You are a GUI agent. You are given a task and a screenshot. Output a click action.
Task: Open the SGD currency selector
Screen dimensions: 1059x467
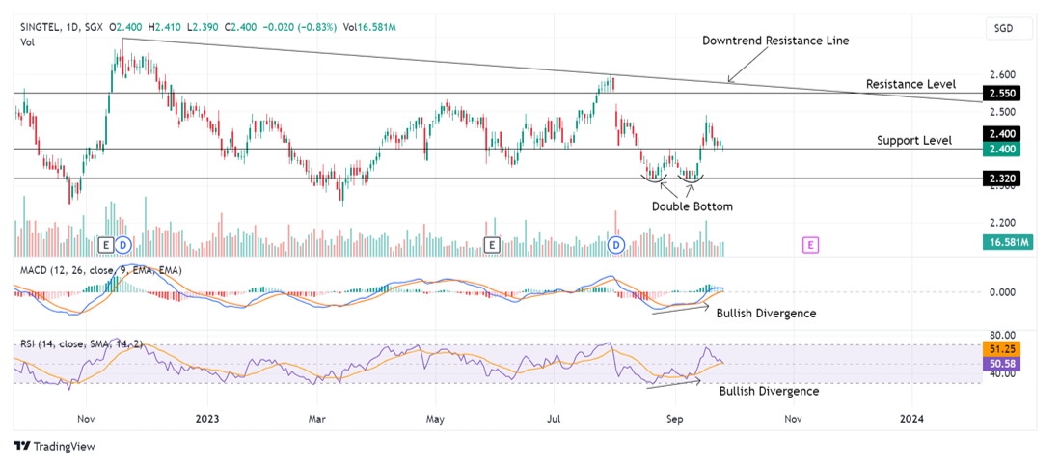point(1010,29)
